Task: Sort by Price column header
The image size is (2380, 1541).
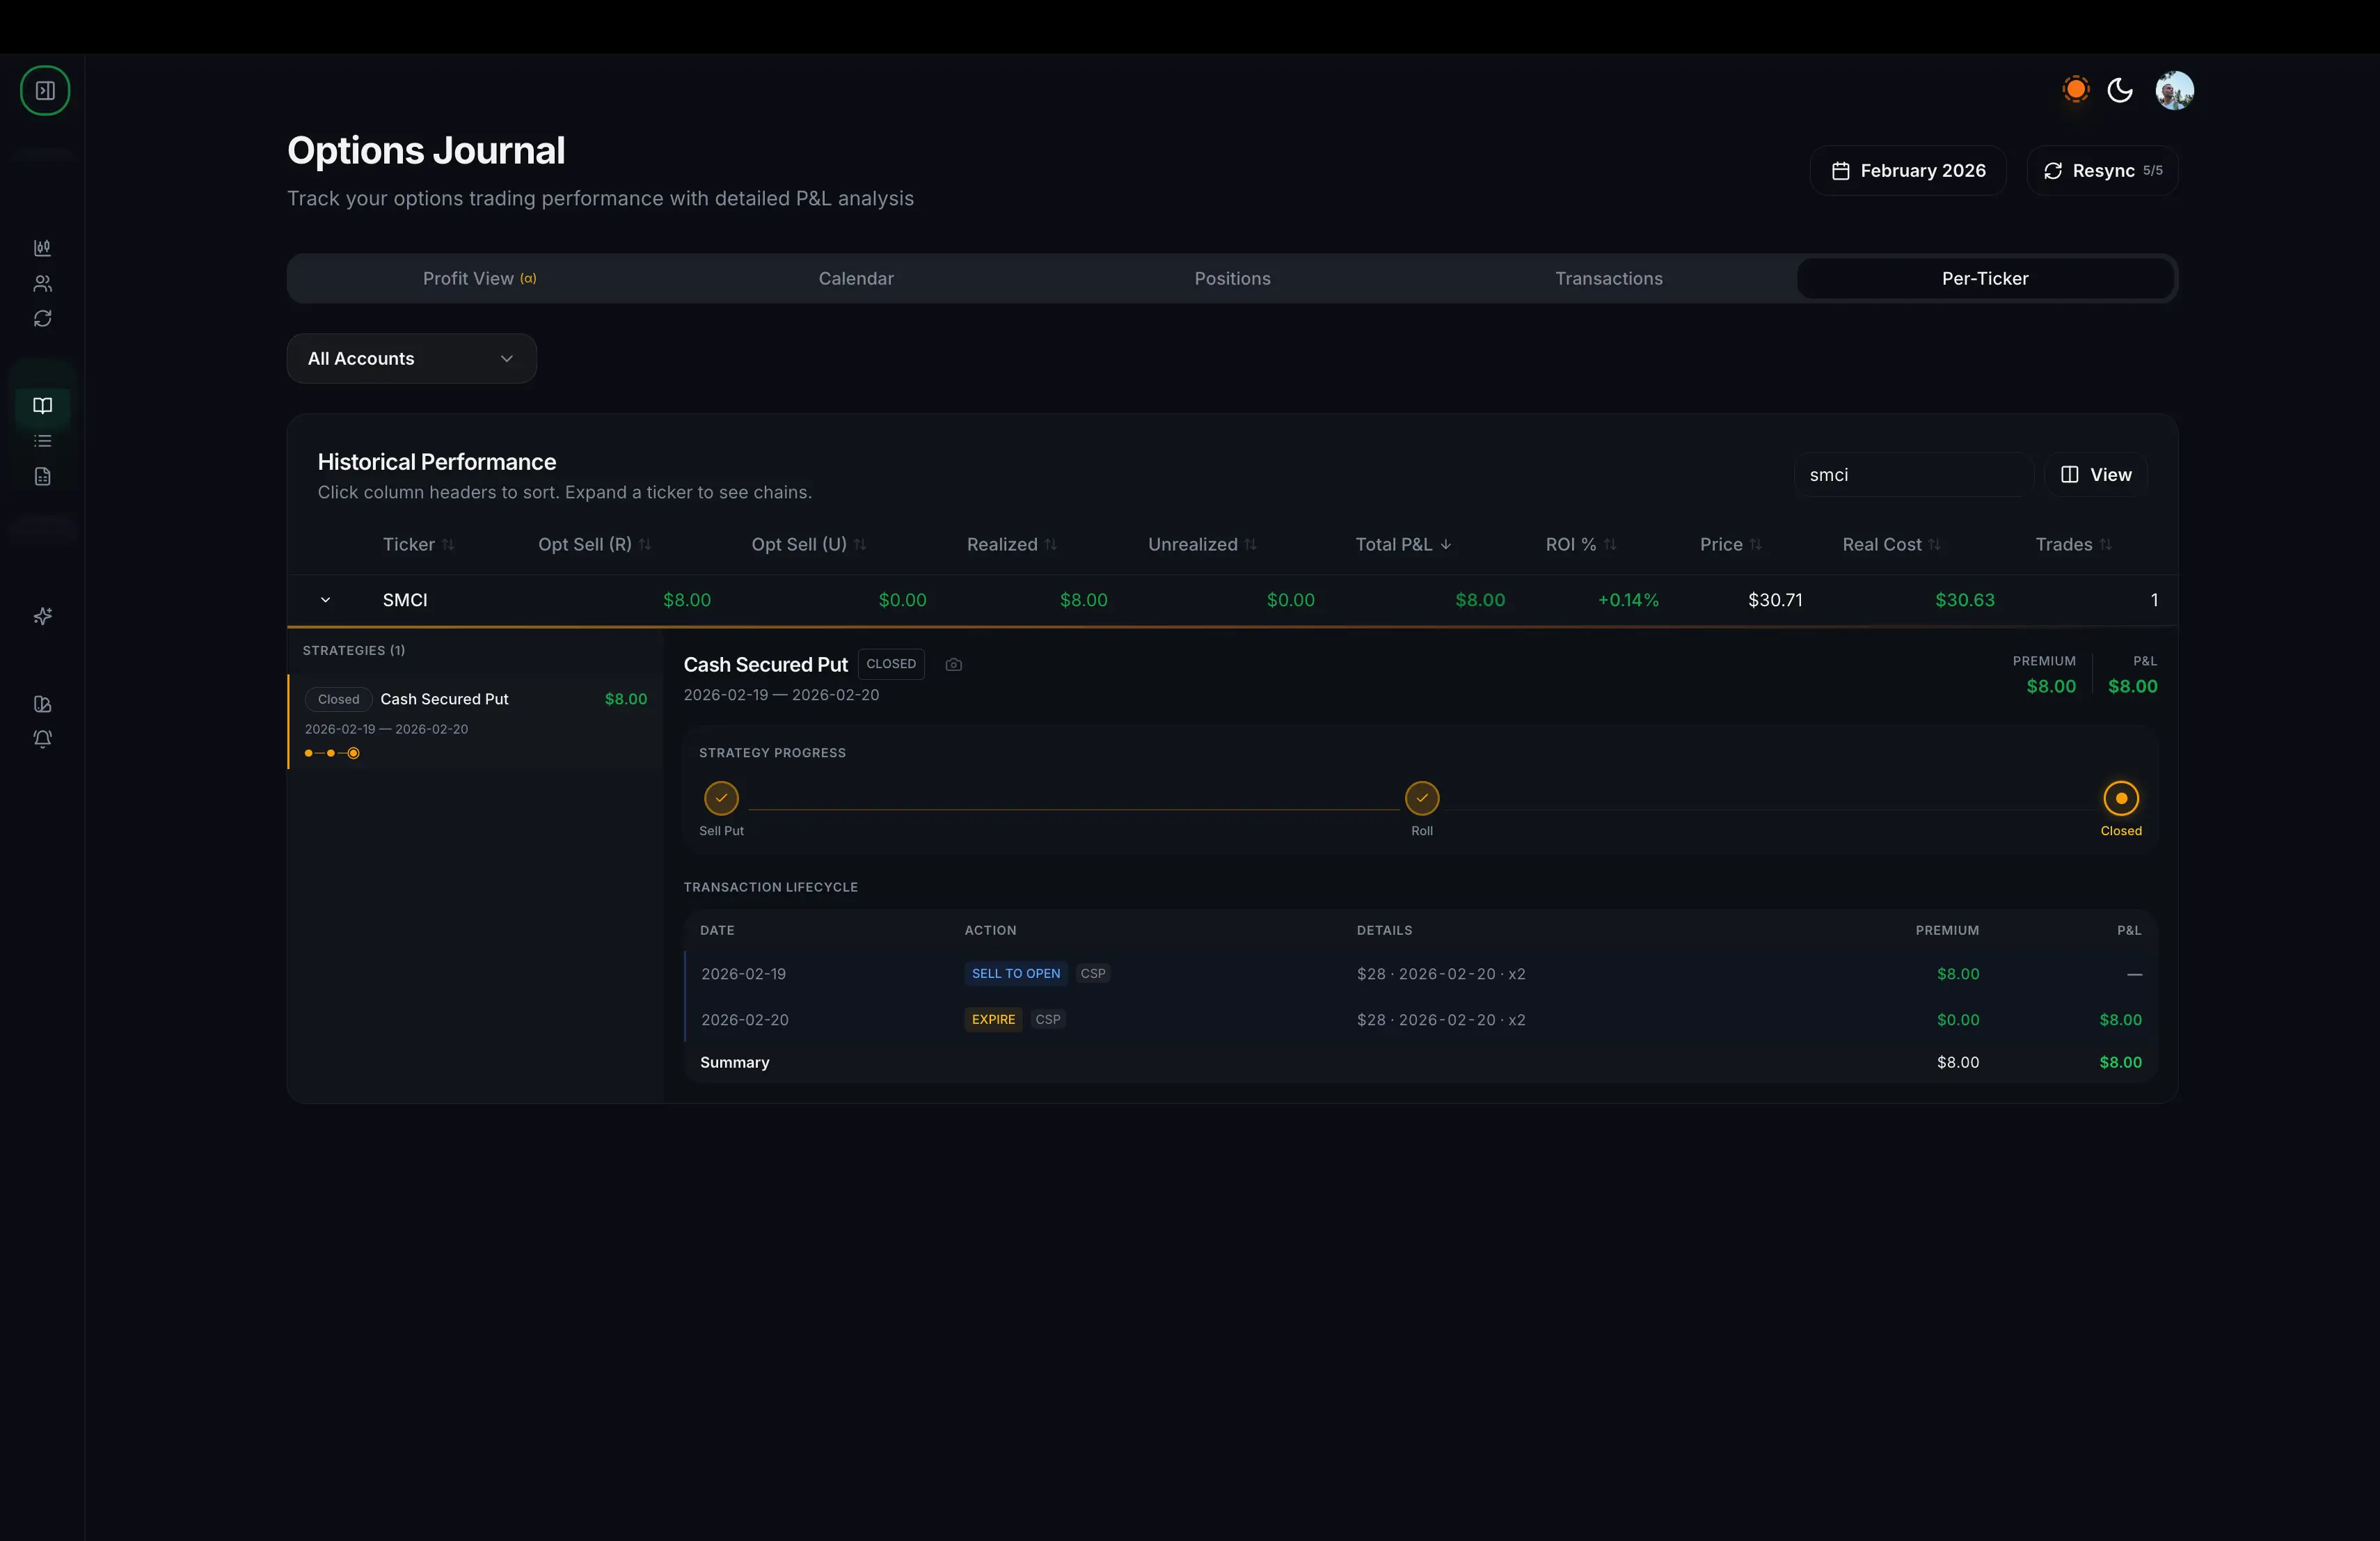Action: tap(1731, 545)
